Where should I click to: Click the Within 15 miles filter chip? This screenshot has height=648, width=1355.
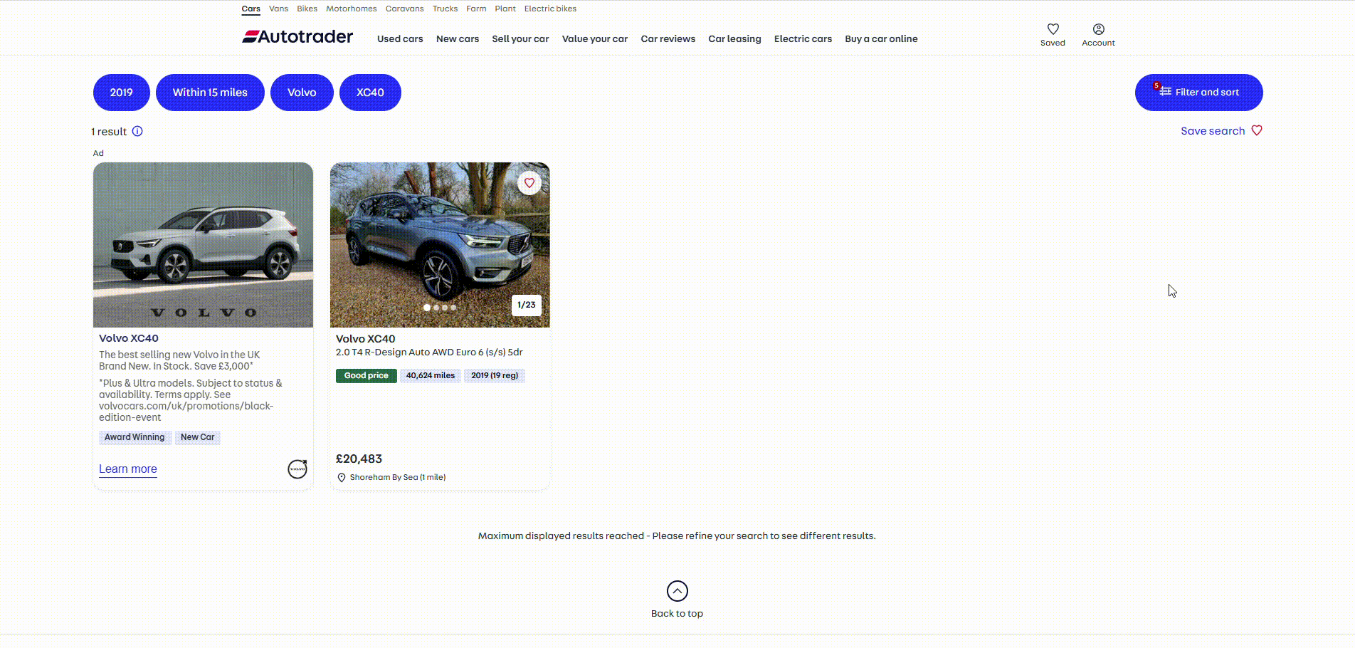[210, 93]
